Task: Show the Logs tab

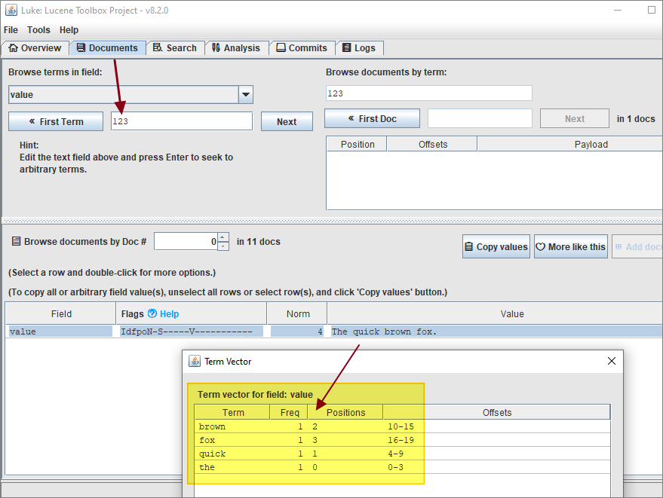Action: tap(358, 48)
